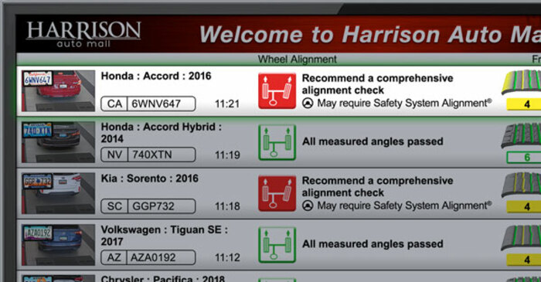
Task: Open red Honda Accord vehicle photo
Action: point(58,91)
